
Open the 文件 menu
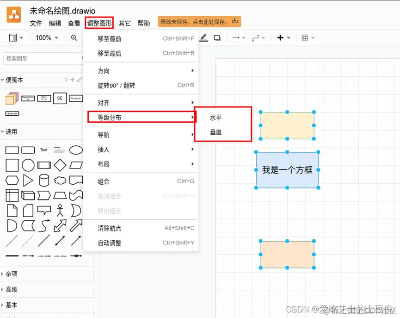(36, 23)
